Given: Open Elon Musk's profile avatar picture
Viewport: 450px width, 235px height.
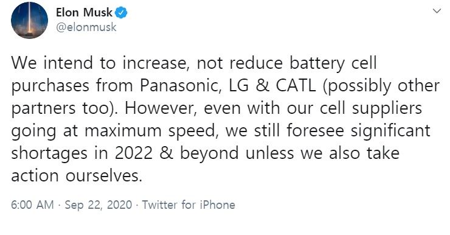Looking at the screenshot, I should point(29,21).
